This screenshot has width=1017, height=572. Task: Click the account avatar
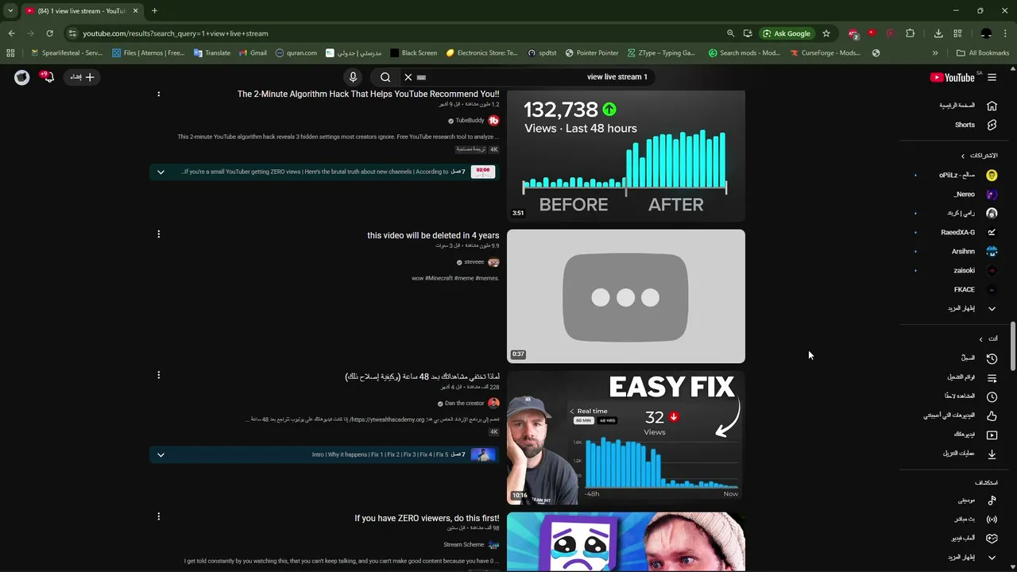tap(21, 77)
